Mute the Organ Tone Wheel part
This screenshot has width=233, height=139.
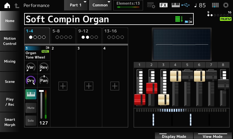(x=31, y=108)
